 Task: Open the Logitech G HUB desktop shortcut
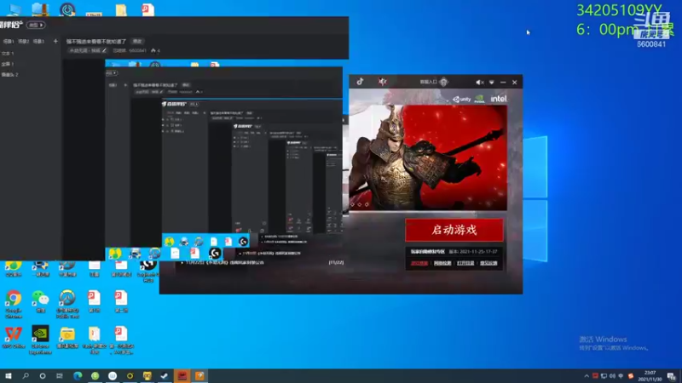click(147, 269)
